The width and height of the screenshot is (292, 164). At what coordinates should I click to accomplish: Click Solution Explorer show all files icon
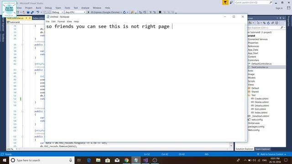click(277, 23)
